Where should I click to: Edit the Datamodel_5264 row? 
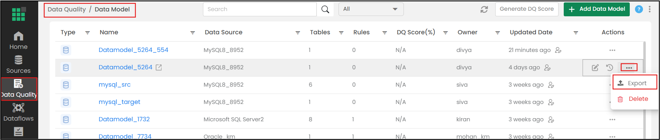tap(595, 68)
